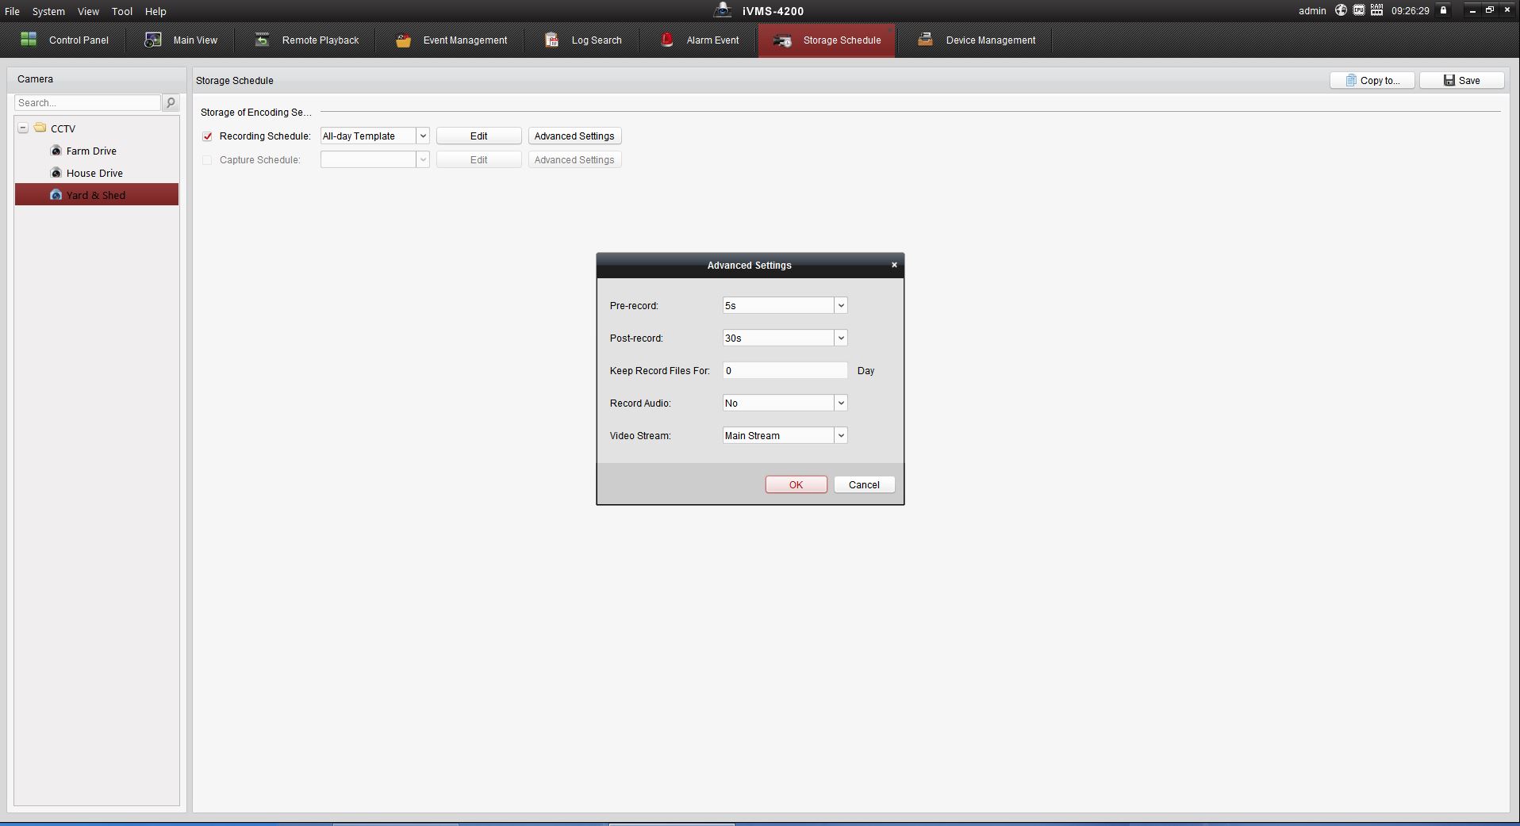Uncheck the Recording Schedule checkbox
This screenshot has width=1520, height=826.
pyautogui.click(x=208, y=136)
